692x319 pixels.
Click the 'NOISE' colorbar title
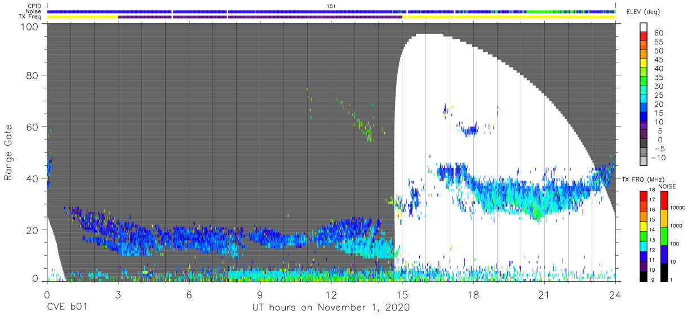point(667,186)
